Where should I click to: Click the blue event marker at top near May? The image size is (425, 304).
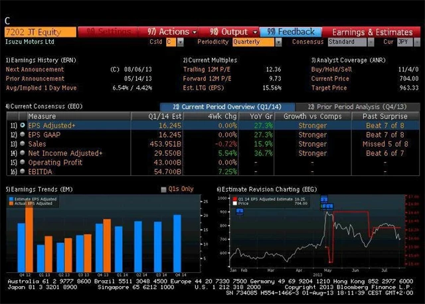click(324, 200)
